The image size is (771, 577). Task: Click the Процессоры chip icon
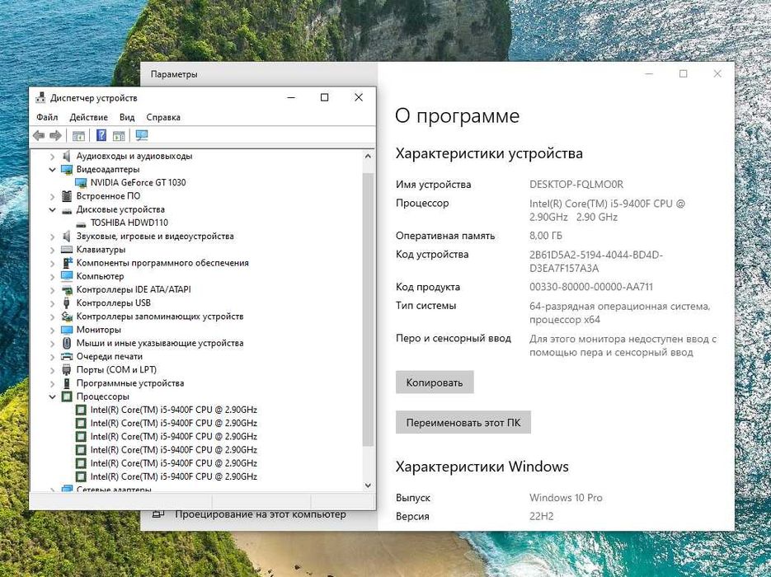click(x=67, y=396)
